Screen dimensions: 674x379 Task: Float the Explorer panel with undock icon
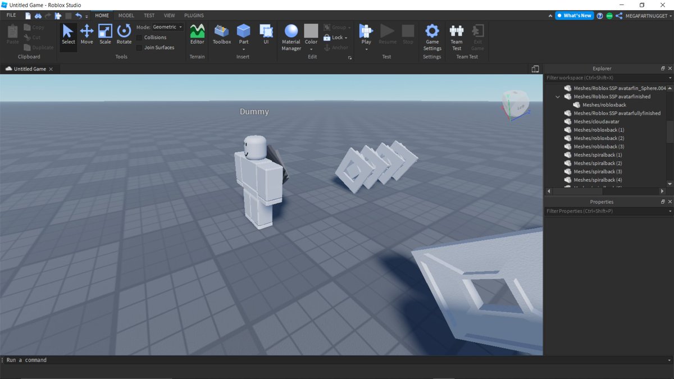(663, 69)
